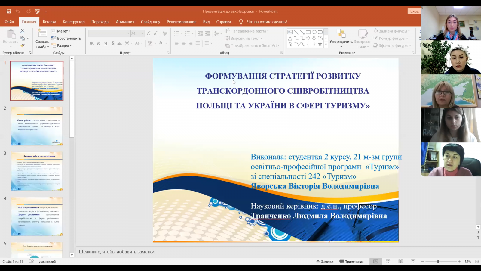Select the star shape in shapes gallery
This screenshot has height=271, width=481.
click(320, 44)
